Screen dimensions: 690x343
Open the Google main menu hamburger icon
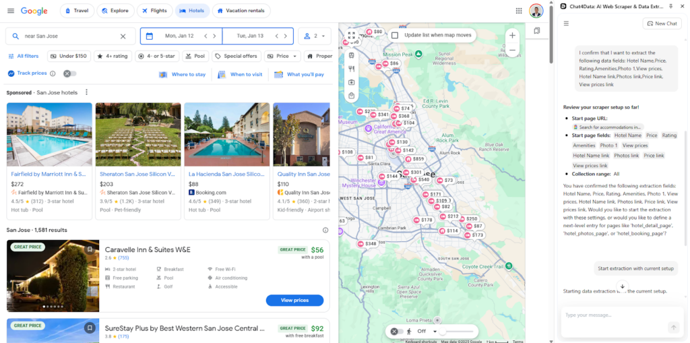coord(11,11)
